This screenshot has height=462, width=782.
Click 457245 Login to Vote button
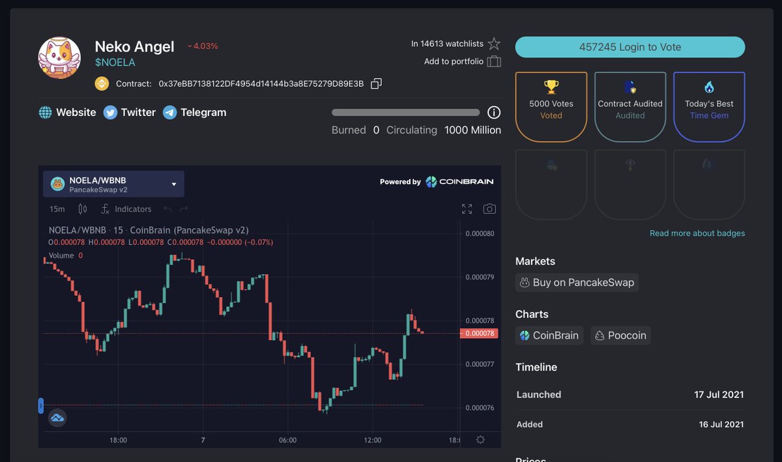pyautogui.click(x=630, y=47)
